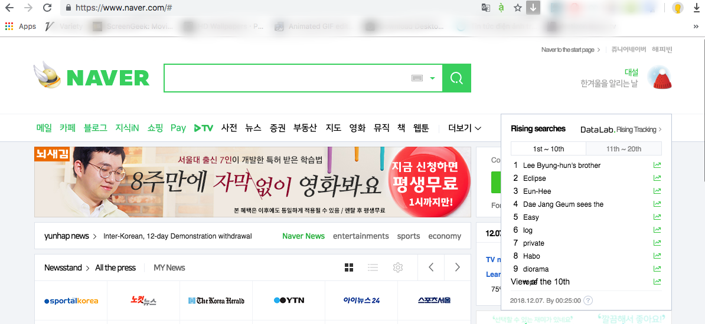705x324 pixels.
Task: Open DataLab Rising Tracking link
Action: [621, 129]
